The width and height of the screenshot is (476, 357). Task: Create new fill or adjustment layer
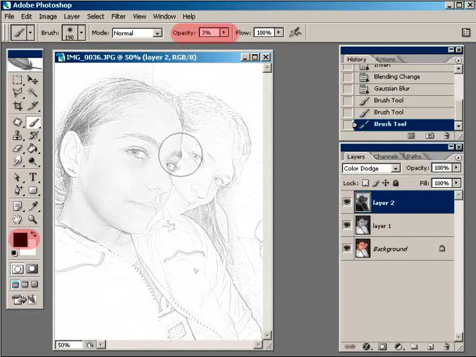point(398,346)
